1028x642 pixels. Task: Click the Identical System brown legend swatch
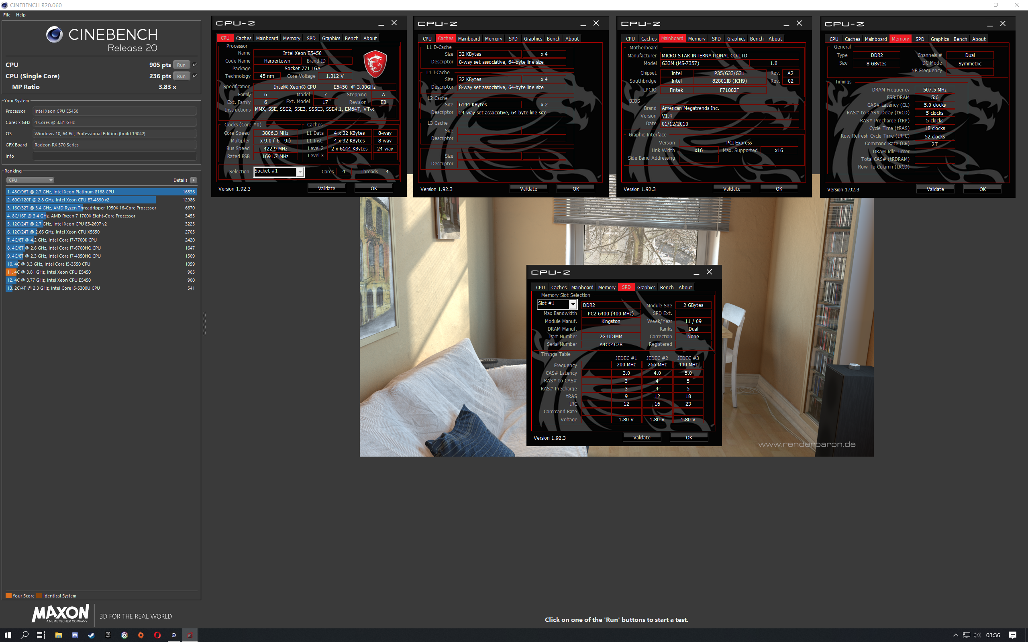39,596
